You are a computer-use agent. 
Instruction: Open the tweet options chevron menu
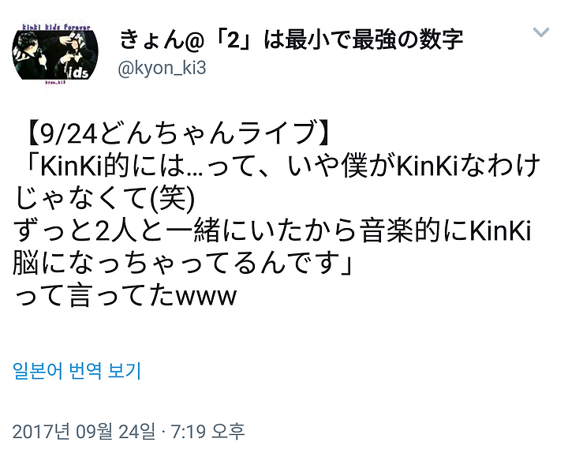pos(541,32)
